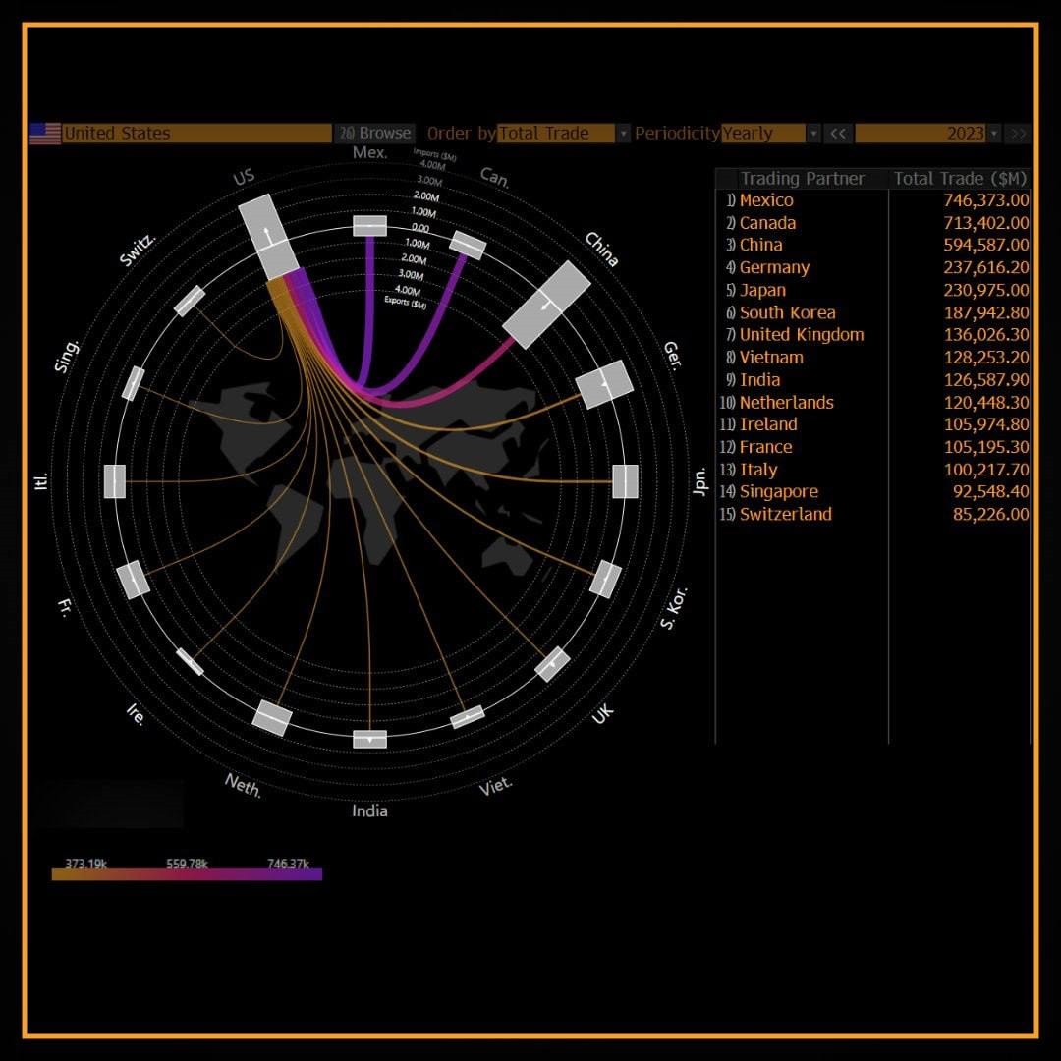This screenshot has width=1061, height=1061.
Task: Sort by Trading Partner column header
Action: 802,179
